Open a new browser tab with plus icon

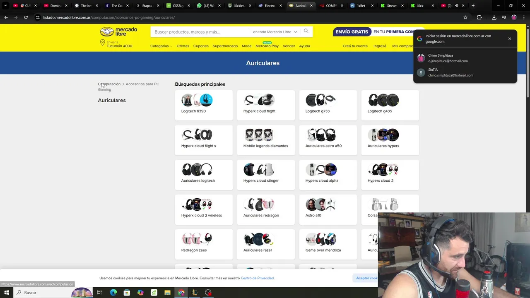coord(473,5)
